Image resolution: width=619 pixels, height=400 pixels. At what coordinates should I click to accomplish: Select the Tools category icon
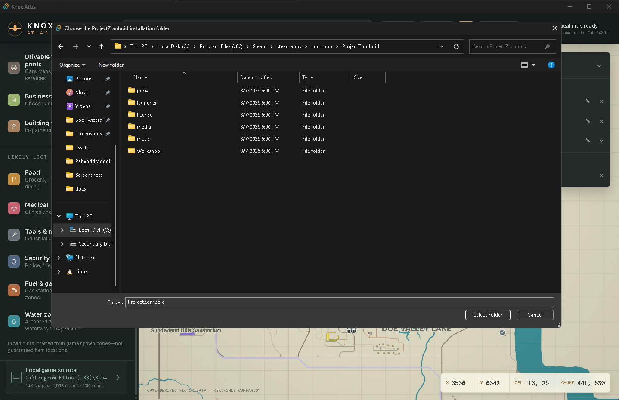click(14, 235)
